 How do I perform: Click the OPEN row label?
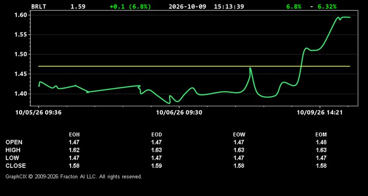tap(14, 142)
